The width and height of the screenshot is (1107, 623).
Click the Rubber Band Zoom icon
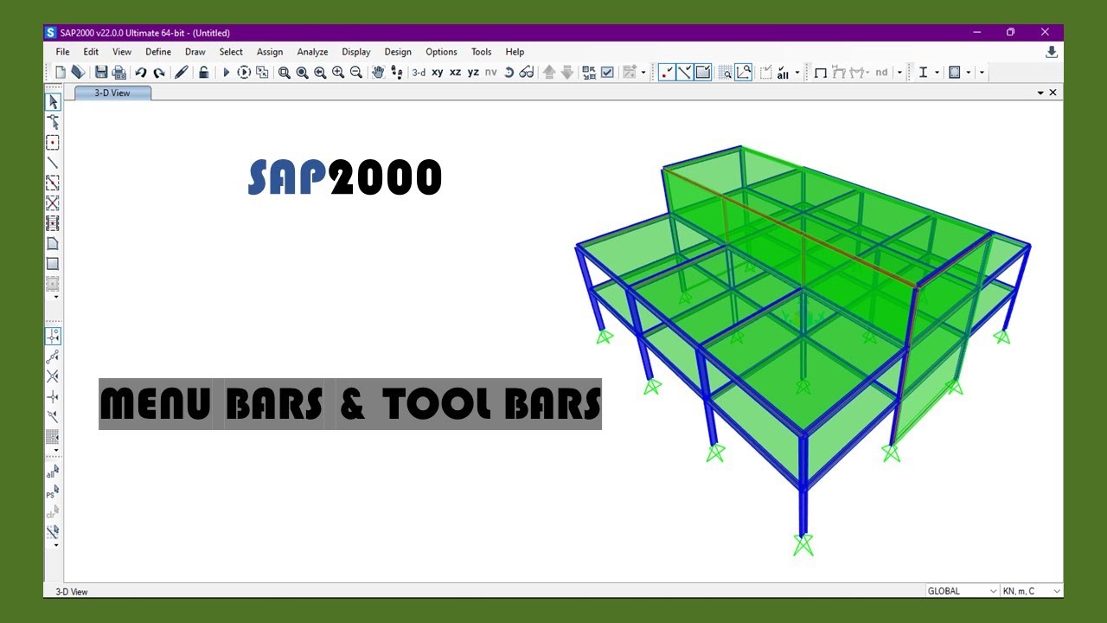coord(284,73)
